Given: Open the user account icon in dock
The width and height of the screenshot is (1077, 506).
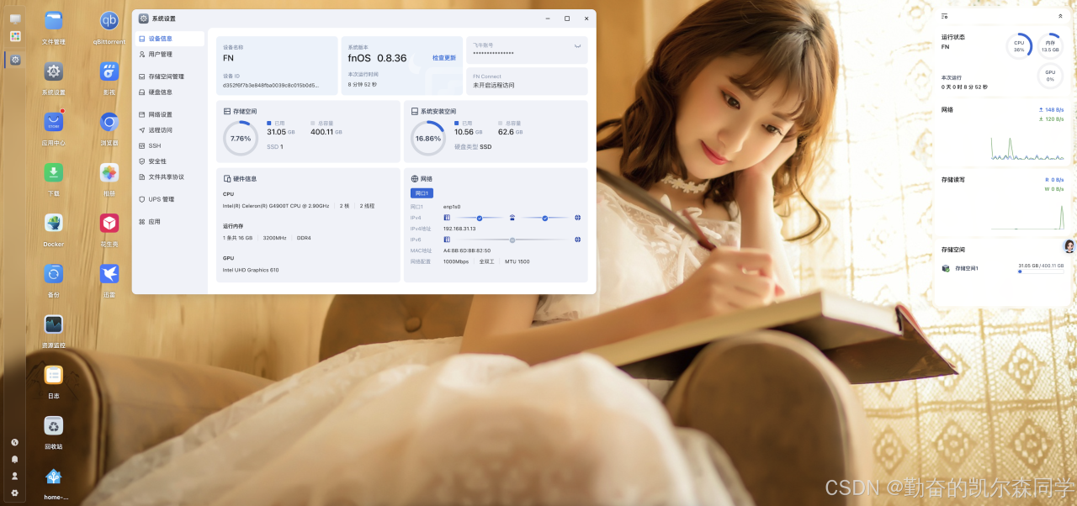Looking at the screenshot, I should click(x=14, y=476).
